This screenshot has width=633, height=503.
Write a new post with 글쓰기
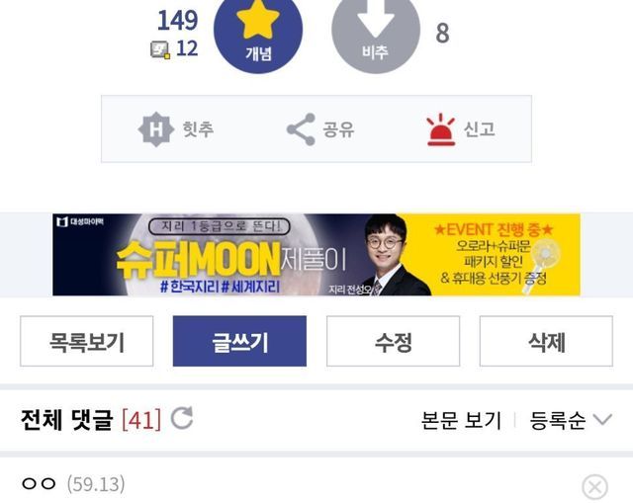tap(239, 341)
